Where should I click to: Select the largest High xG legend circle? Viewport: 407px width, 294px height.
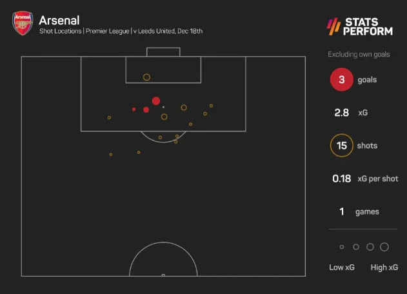pyautogui.click(x=384, y=247)
